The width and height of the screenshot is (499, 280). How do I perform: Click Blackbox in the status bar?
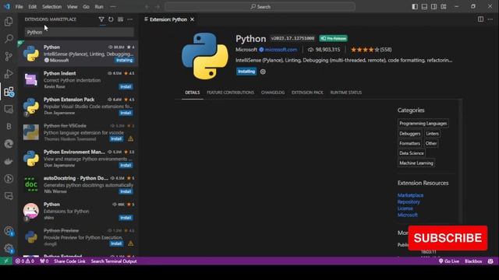pyautogui.click(x=473, y=261)
